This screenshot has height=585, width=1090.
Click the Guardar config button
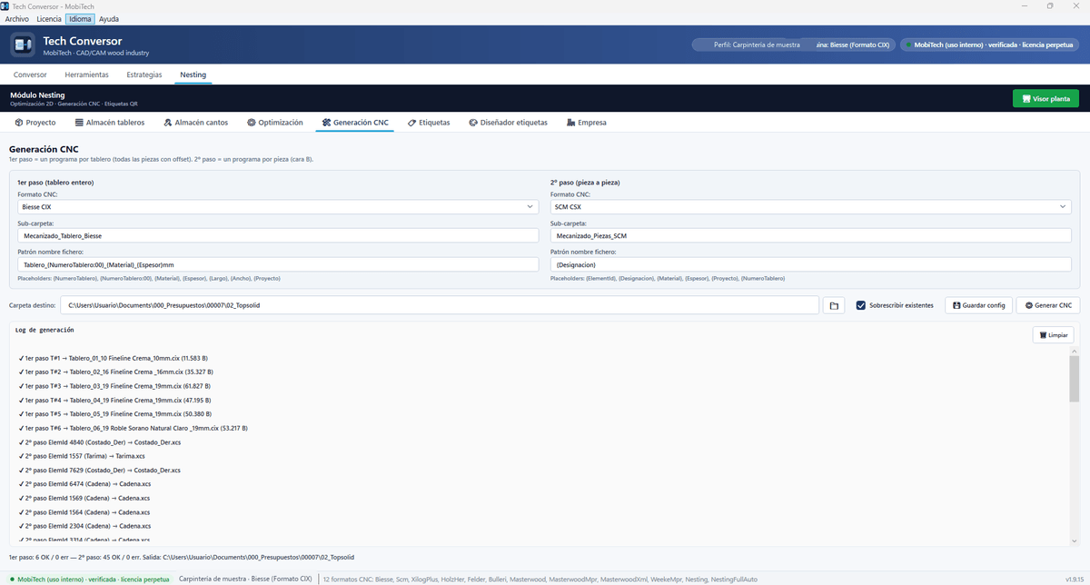978,305
